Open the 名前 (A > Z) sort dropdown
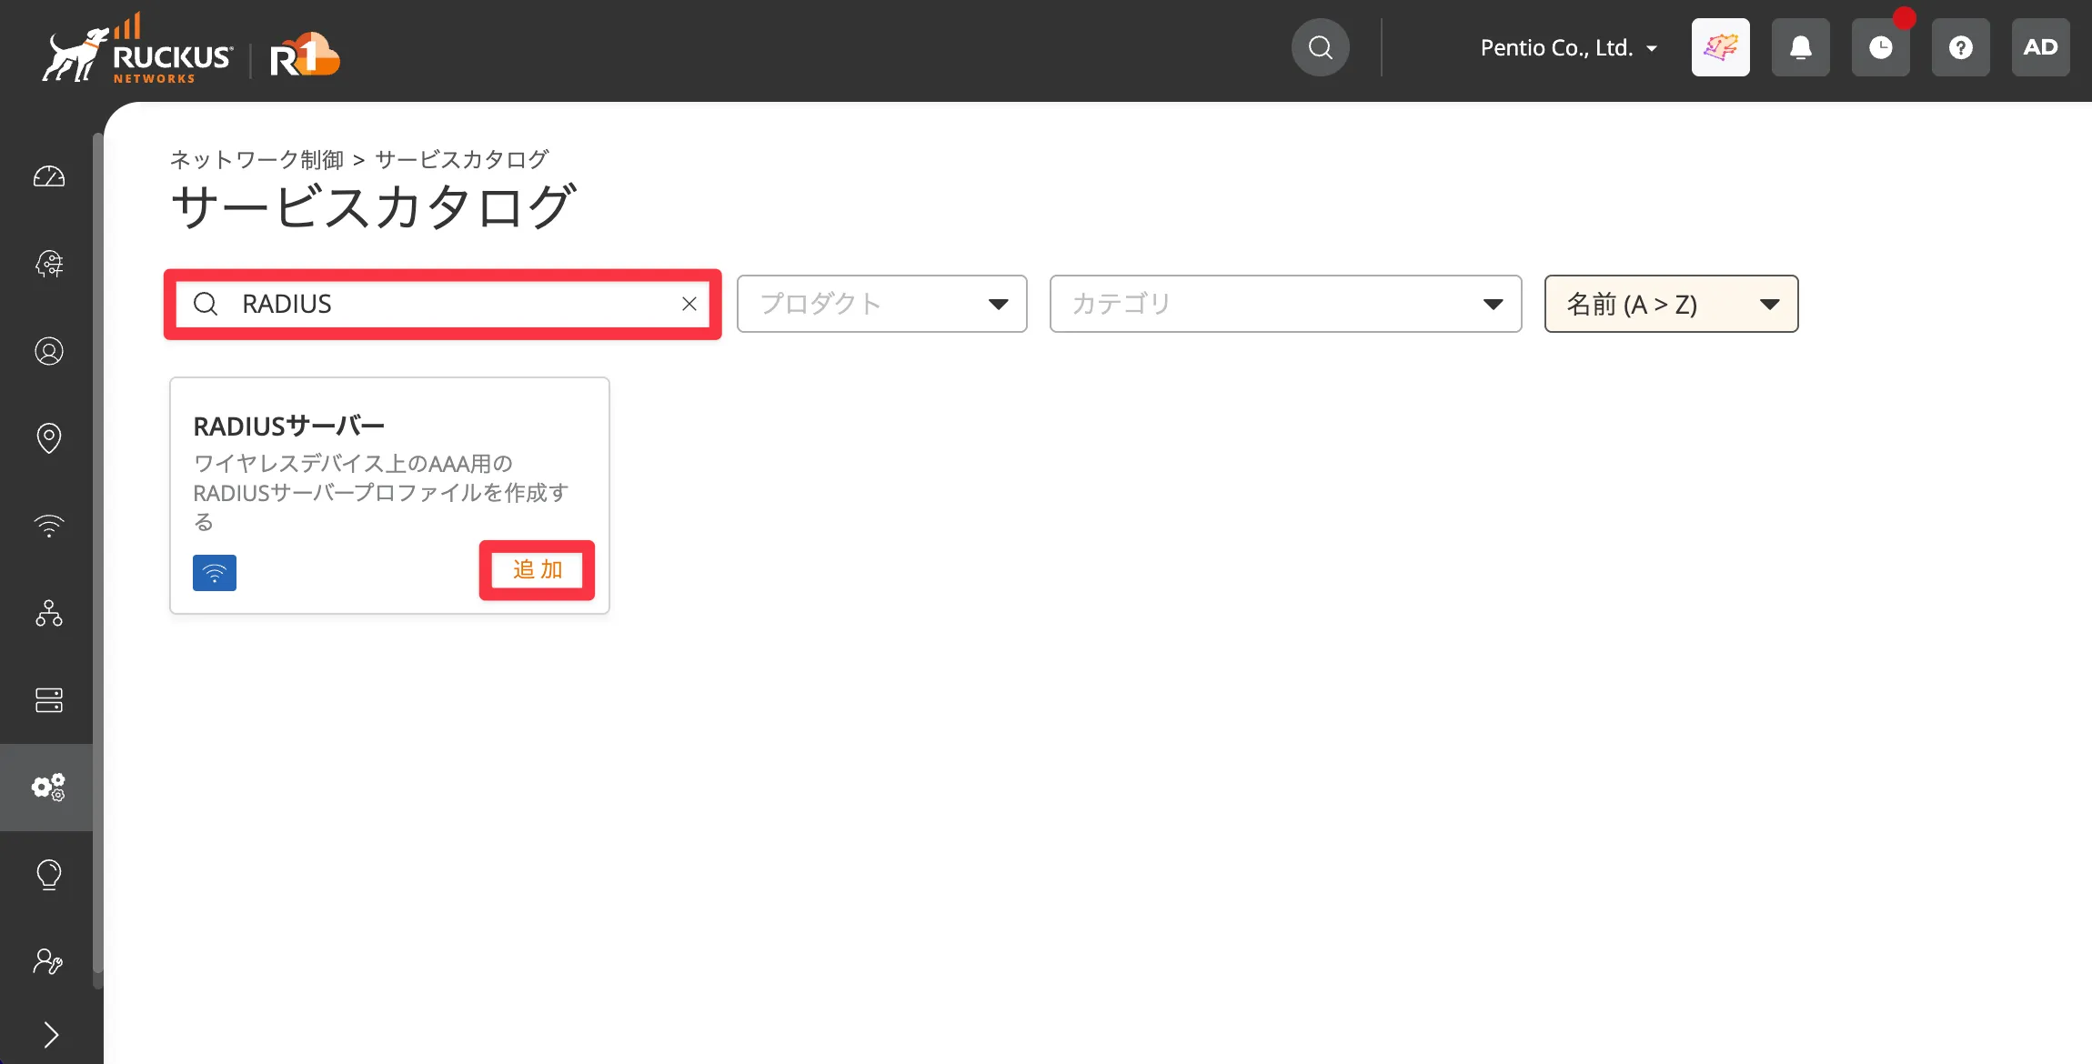 [1672, 304]
